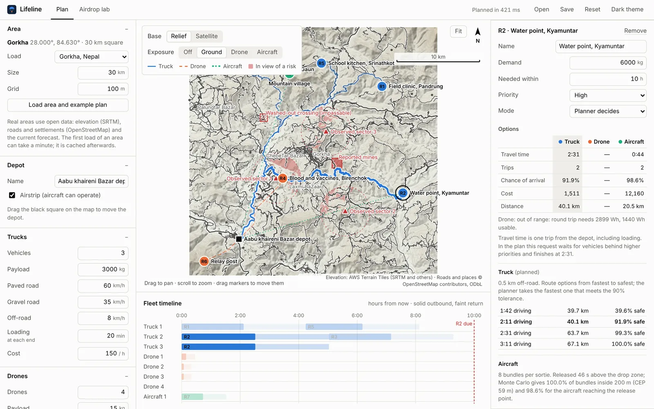Select the R1 Field clinic marker
Viewport: 654px width, 409px height.
(382, 87)
